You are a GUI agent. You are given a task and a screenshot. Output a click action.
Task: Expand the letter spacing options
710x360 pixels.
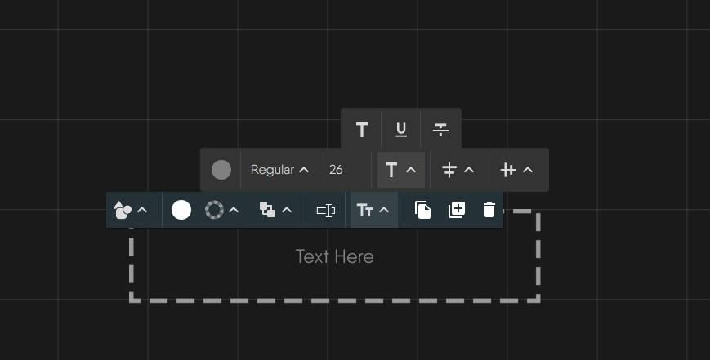516,170
